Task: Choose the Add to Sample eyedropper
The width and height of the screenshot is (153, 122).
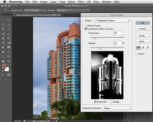Action: coord(143,48)
